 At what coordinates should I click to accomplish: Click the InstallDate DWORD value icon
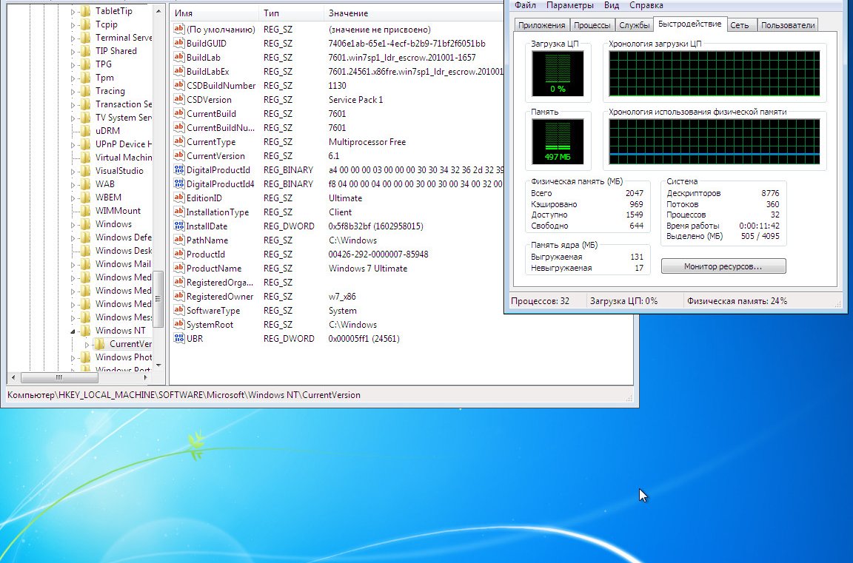(179, 226)
